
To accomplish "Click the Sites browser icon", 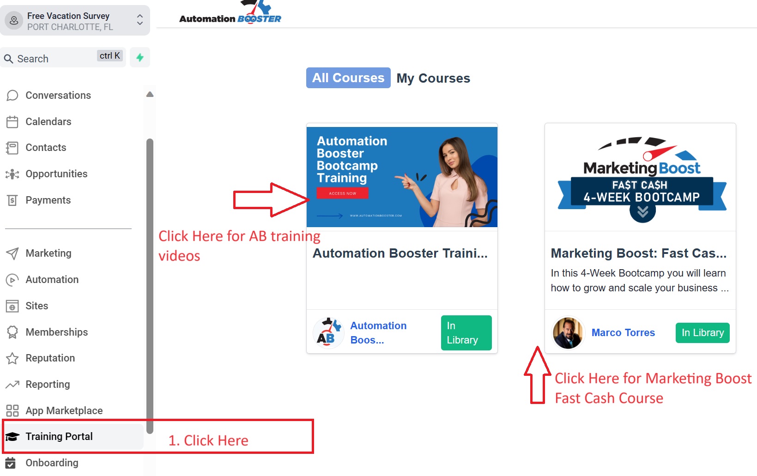I will pos(12,306).
